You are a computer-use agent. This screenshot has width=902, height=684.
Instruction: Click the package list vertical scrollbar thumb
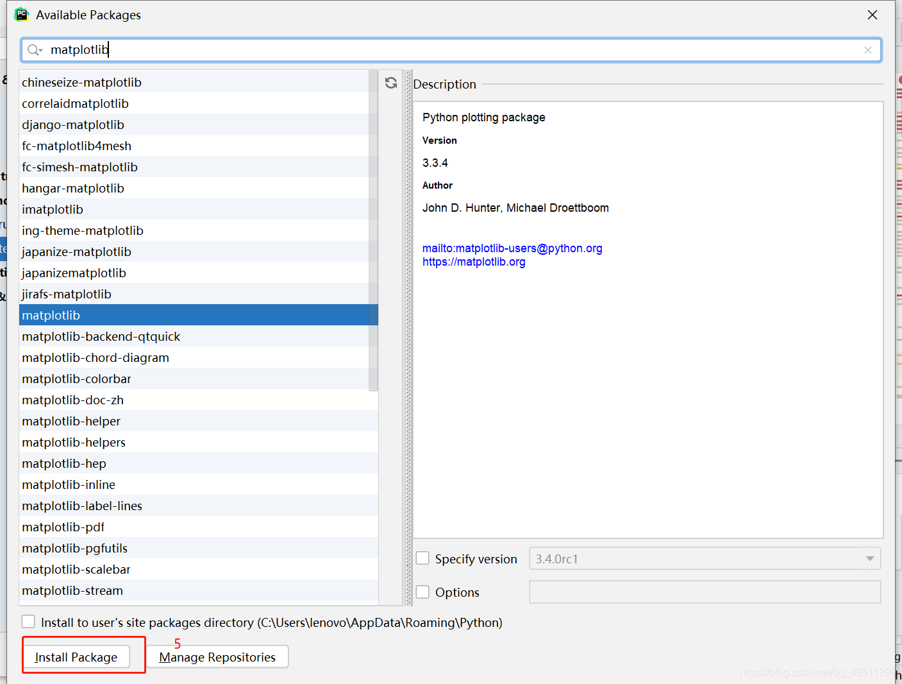point(374,230)
